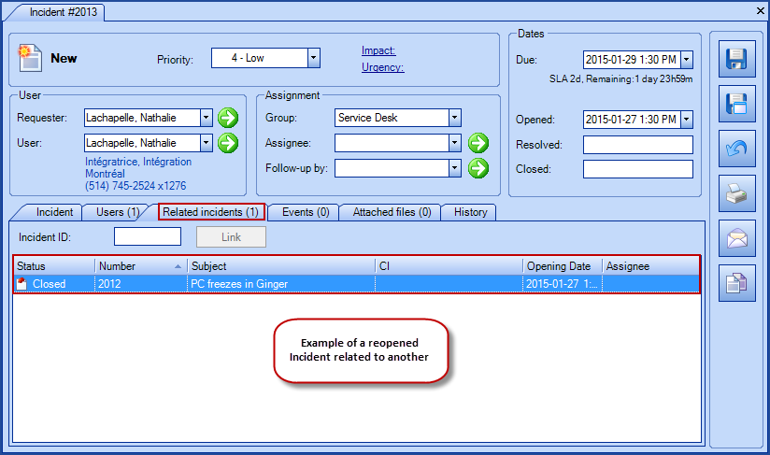770x455 pixels.
Task: Click the Urgency link
Action: 382,67
